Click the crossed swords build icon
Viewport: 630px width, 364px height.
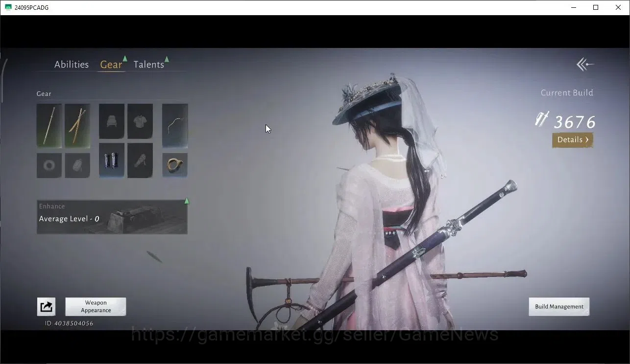pyautogui.click(x=542, y=120)
